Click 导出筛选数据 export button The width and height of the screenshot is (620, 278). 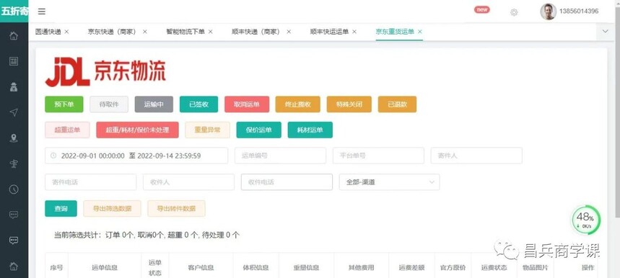[x=113, y=209]
